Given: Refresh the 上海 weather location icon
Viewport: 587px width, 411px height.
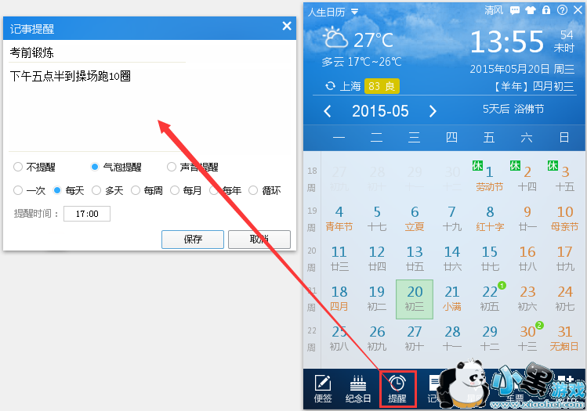Looking at the screenshot, I should click(330, 86).
